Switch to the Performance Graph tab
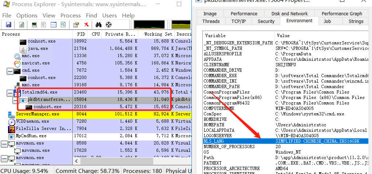The image size is (372, 174). pyautogui.click(x=342, y=13)
